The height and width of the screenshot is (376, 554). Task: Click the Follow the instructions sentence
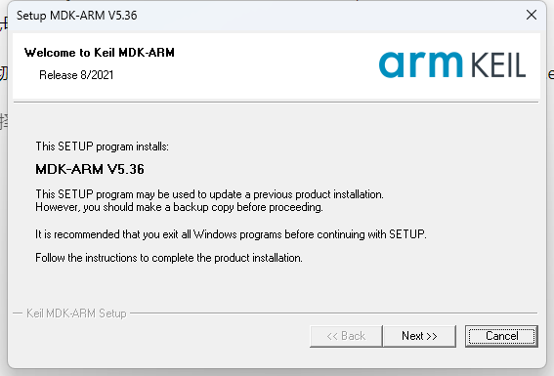(169, 258)
